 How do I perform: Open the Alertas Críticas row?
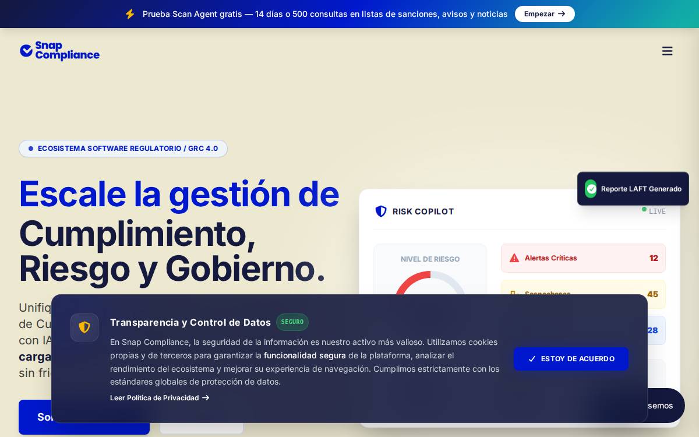pyautogui.click(x=583, y=258)
